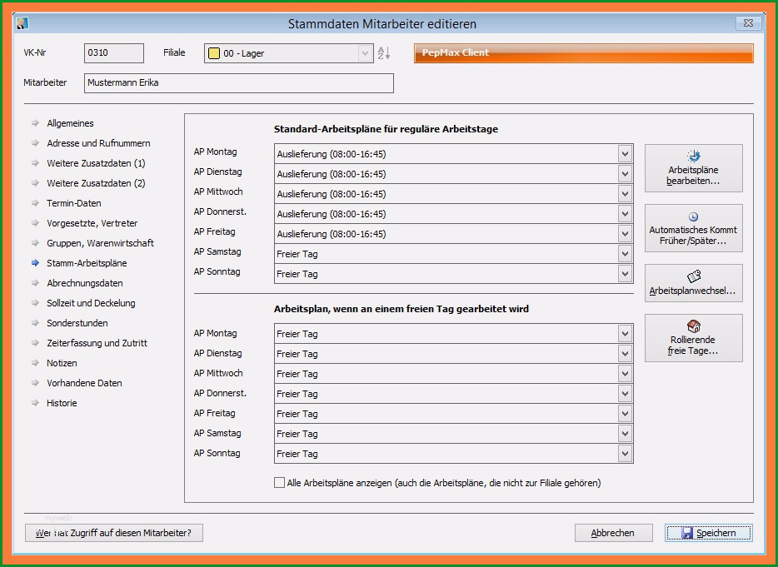Open the AP Montag standard work plan dropdown

[x=625, y=154]
